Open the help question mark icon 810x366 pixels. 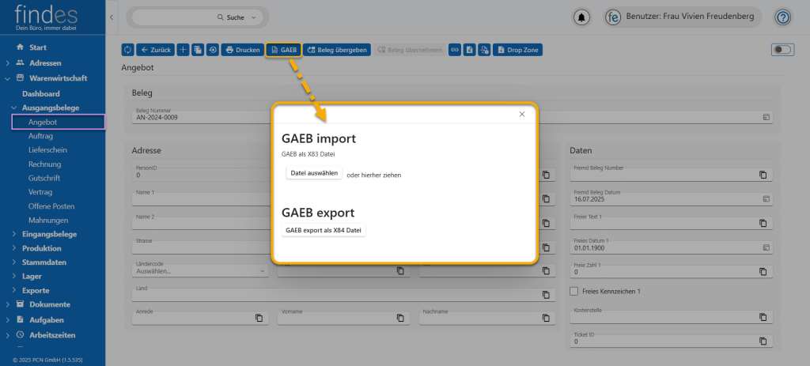[x=782, y=17]
